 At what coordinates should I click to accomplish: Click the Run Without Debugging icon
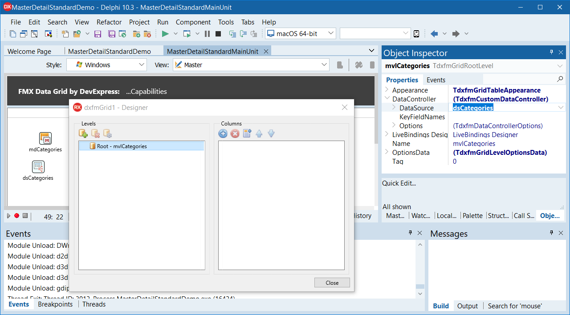(187, 34)
